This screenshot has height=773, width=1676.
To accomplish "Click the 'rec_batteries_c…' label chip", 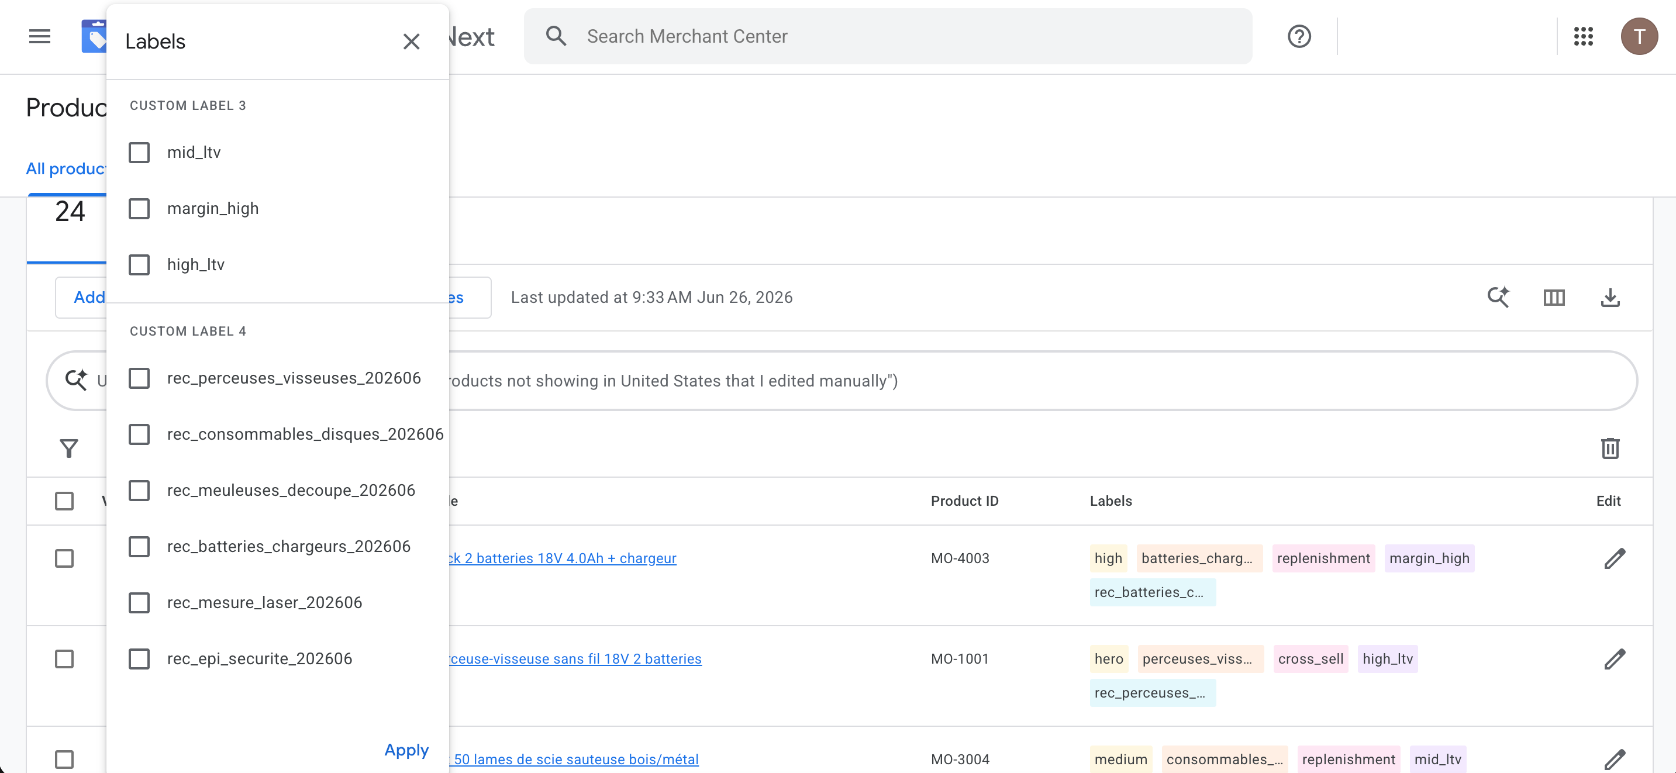I will point(1152,592).
